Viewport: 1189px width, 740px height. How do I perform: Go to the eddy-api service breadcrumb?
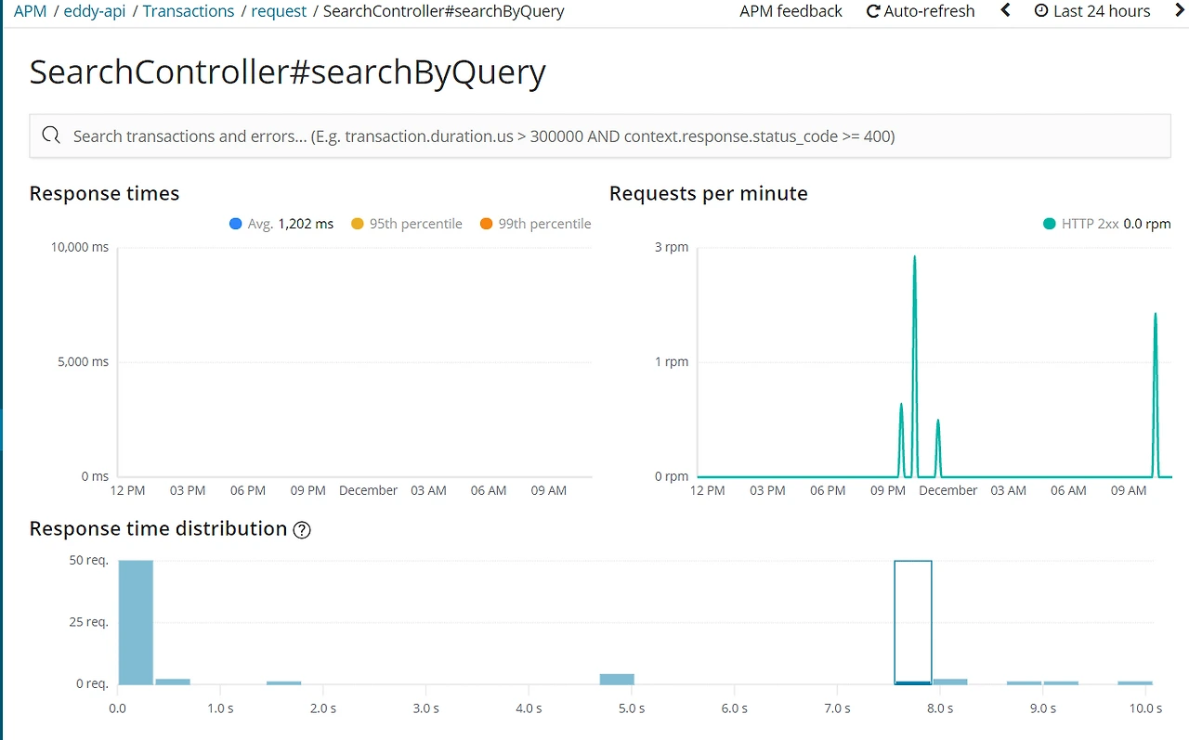(94, 11)
